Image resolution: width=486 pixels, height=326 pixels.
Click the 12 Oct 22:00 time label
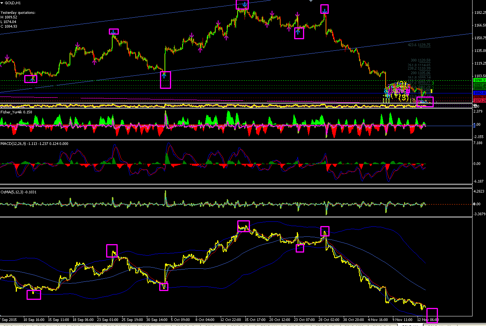pyautogui.click(x=231, y=319)
